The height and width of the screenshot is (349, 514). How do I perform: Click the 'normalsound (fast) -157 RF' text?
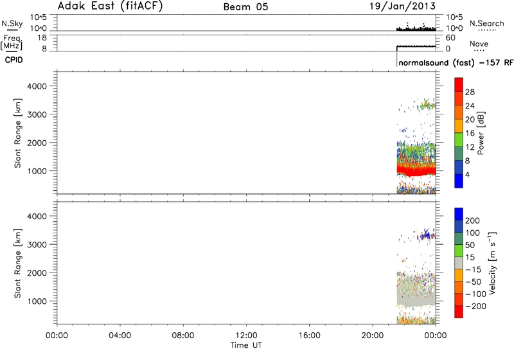click(456, 62)
